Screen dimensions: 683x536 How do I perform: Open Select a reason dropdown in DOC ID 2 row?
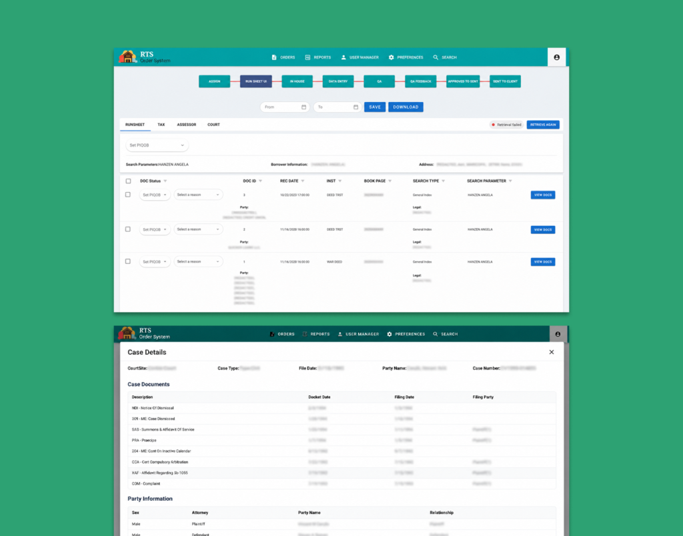click(198, 229)
